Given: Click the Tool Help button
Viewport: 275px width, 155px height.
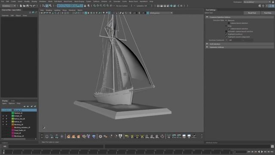Looking at the screenshot, I should click(x=267, y=13).
